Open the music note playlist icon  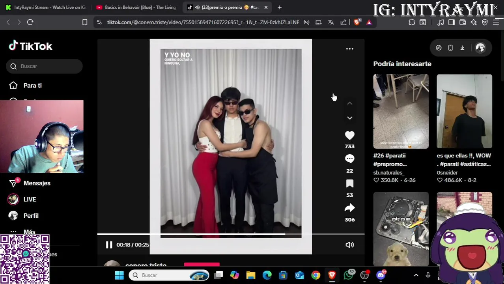pos(441,22)
